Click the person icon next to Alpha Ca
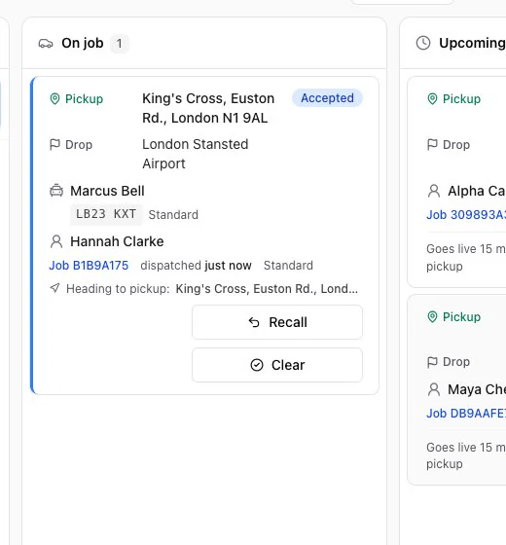 tap(434, 191)
